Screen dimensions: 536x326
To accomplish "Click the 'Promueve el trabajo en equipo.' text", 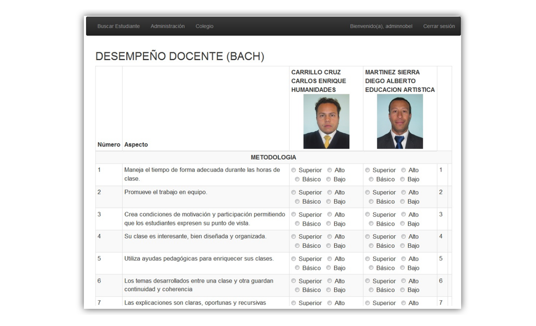I will pos(166,192).
